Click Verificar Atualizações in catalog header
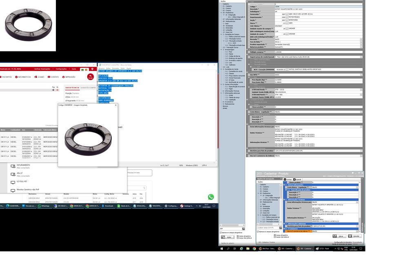Image resolution: width=408 pixels, height=261 pixels. click(x=43, y=69)
